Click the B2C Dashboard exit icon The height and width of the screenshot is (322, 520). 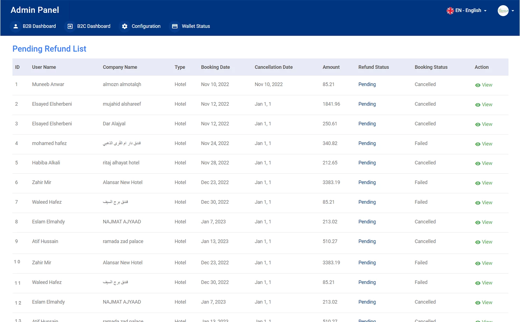click(x=70, y=26)
